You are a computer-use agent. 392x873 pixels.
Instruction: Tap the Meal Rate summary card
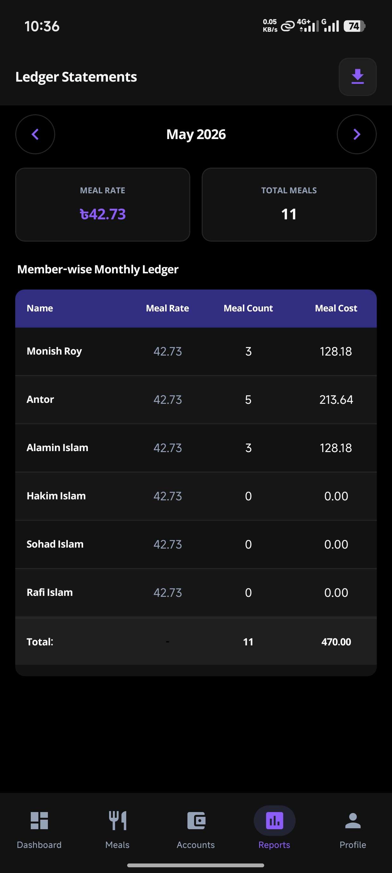click(x=102, y=204)
